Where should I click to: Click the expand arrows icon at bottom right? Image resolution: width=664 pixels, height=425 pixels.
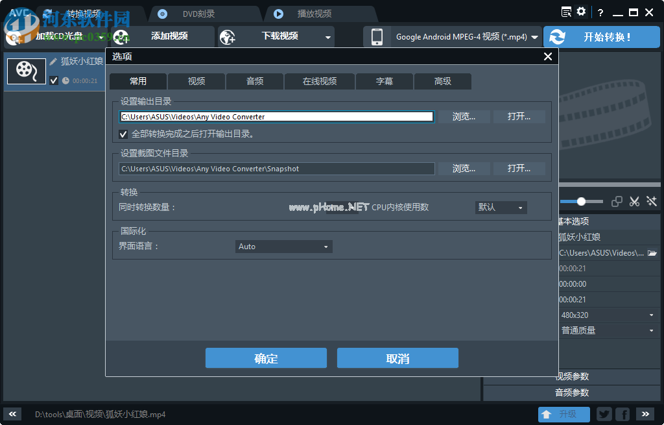(644, 414)
